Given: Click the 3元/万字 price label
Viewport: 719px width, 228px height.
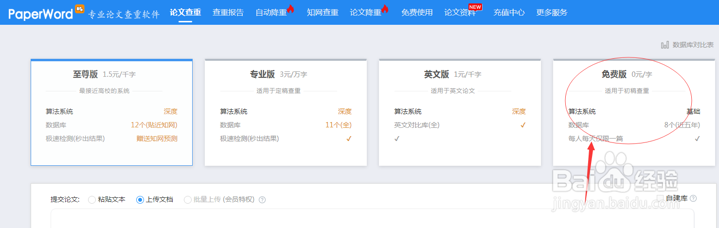Looking at the screenshot, I should point(293,74).
